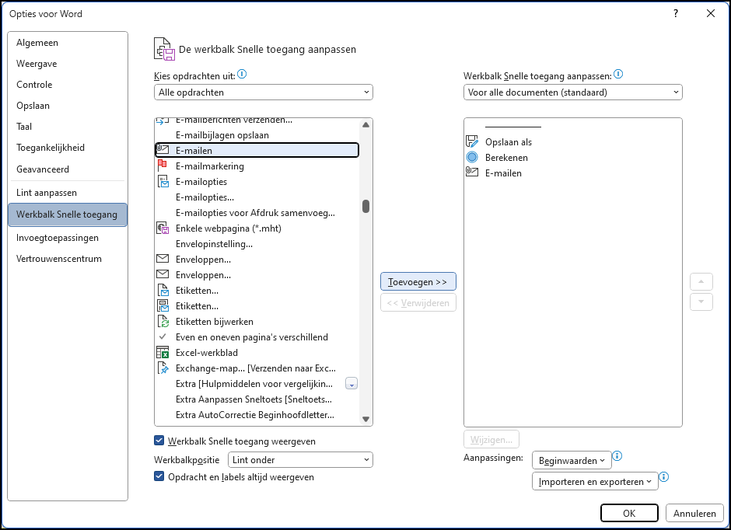Select Werkbalk Snelle toegang category

pyautogui.click(x=68, y=214)
